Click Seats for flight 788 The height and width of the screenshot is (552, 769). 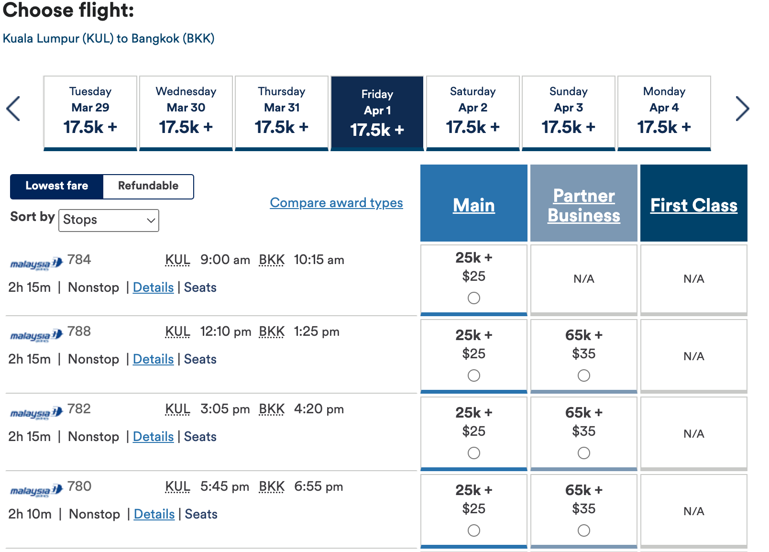(200, 359)
